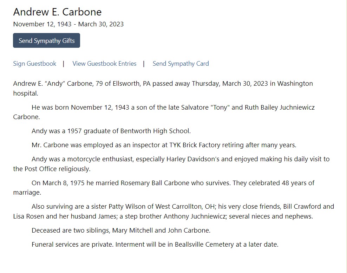Image resolution: width=347 pixels, height=273 pixels.
Task: Open the Sign Guestbook link
Action: (x=34, y=64)
